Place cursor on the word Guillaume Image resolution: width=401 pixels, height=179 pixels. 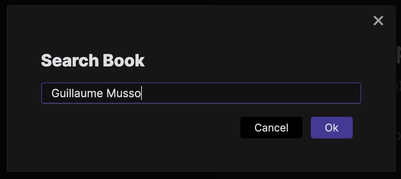[77, 93]
